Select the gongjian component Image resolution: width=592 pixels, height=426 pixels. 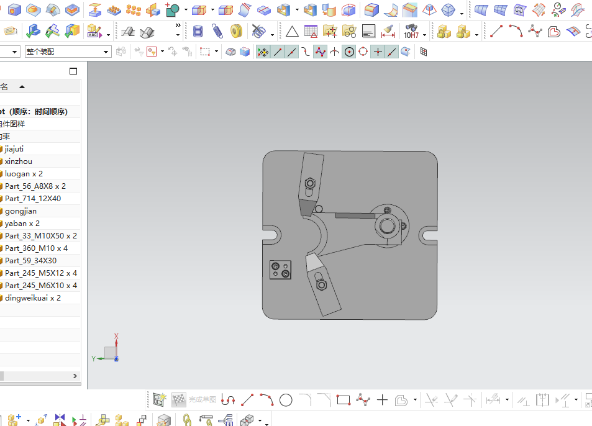20,211
